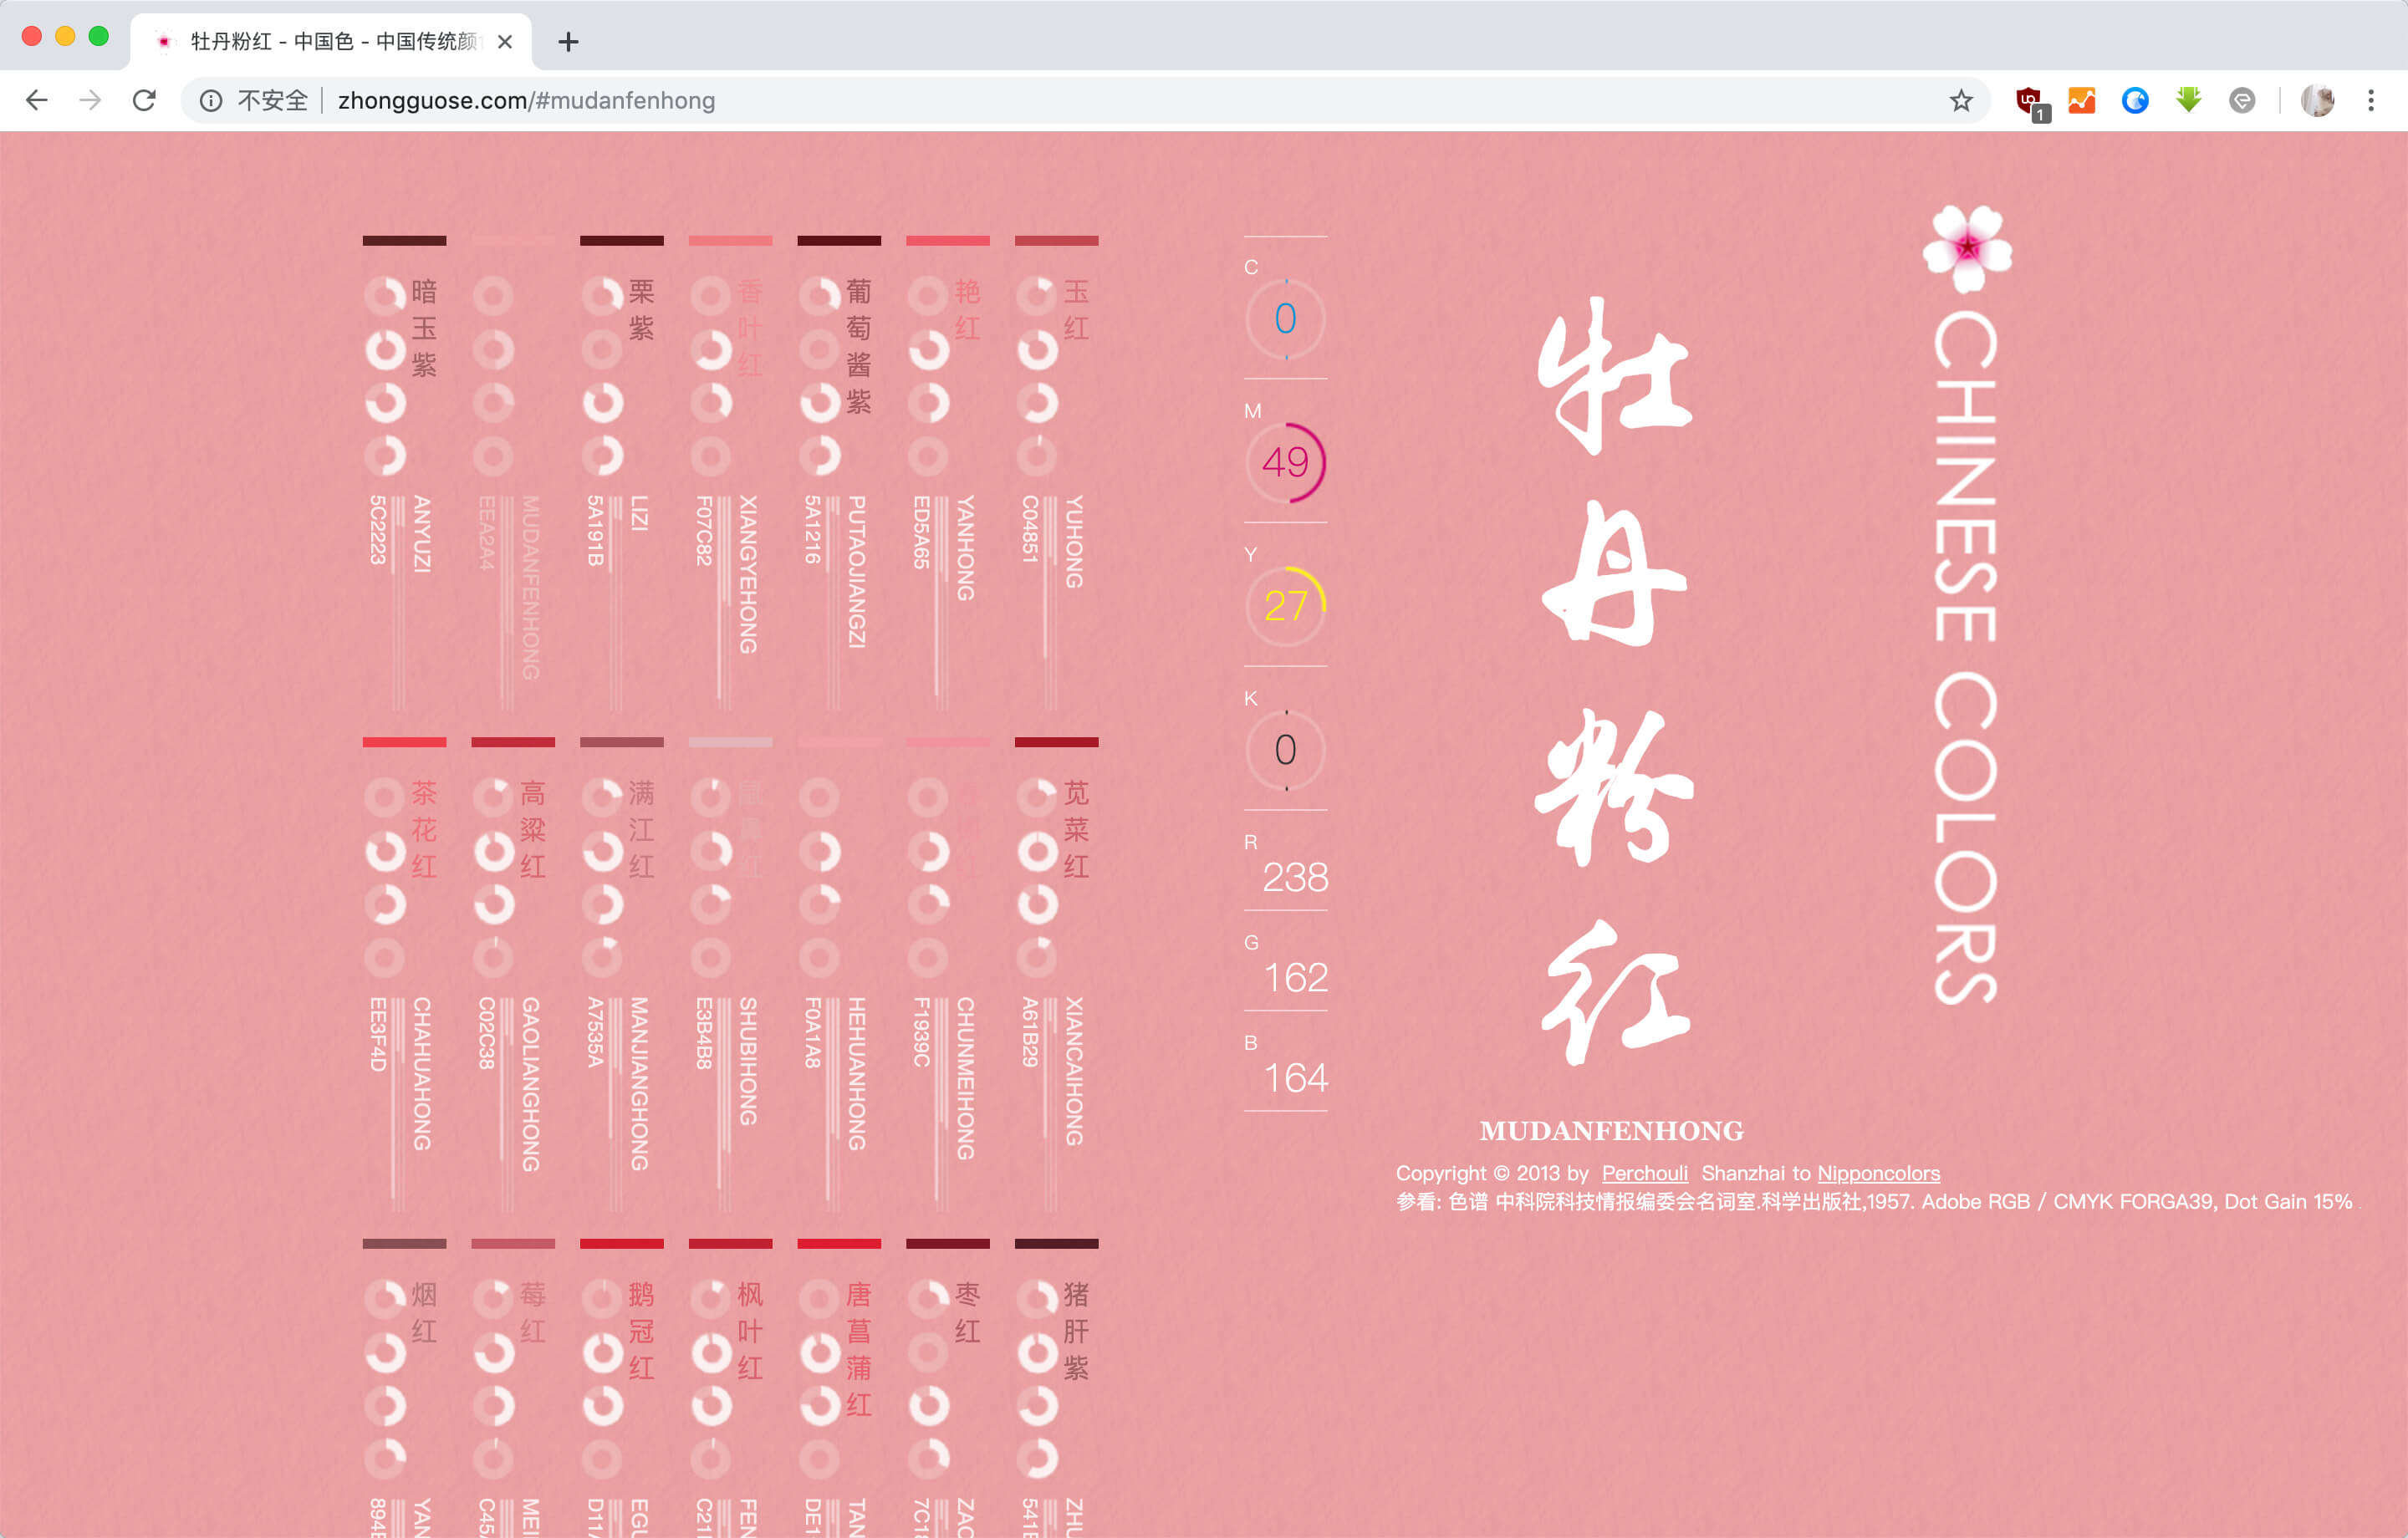Open the green download arrow extension
The height and width of the screenshot is (1538, 2408).
[x=2189, y=100]
